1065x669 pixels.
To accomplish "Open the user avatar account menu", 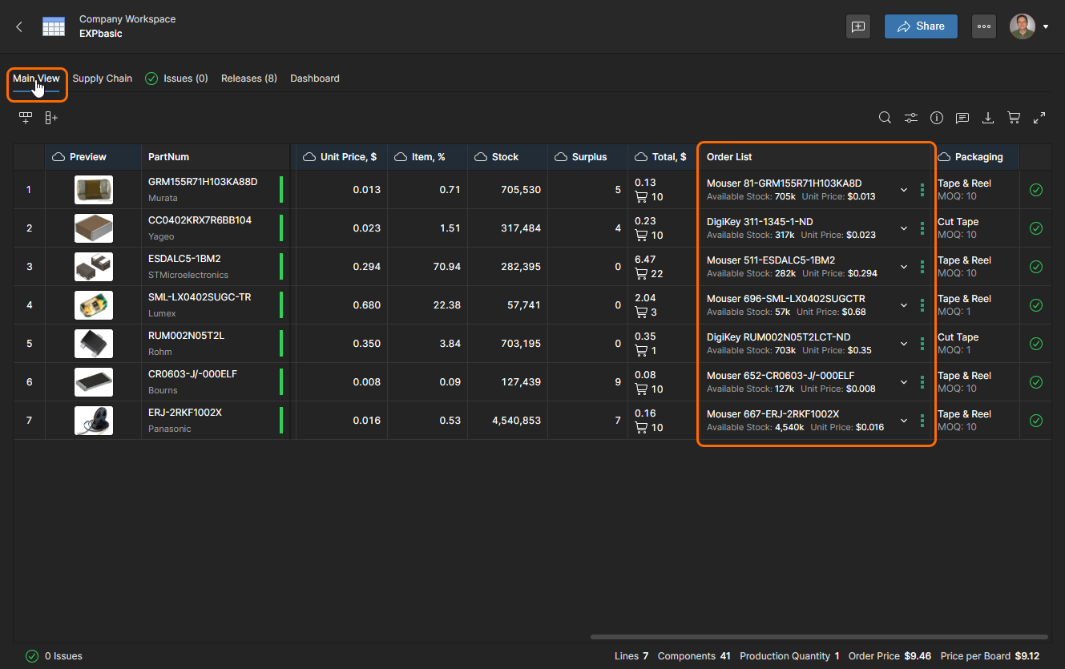I will point(1029,26).
